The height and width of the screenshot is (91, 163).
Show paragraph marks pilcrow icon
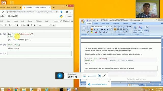[x=127, y=32]
